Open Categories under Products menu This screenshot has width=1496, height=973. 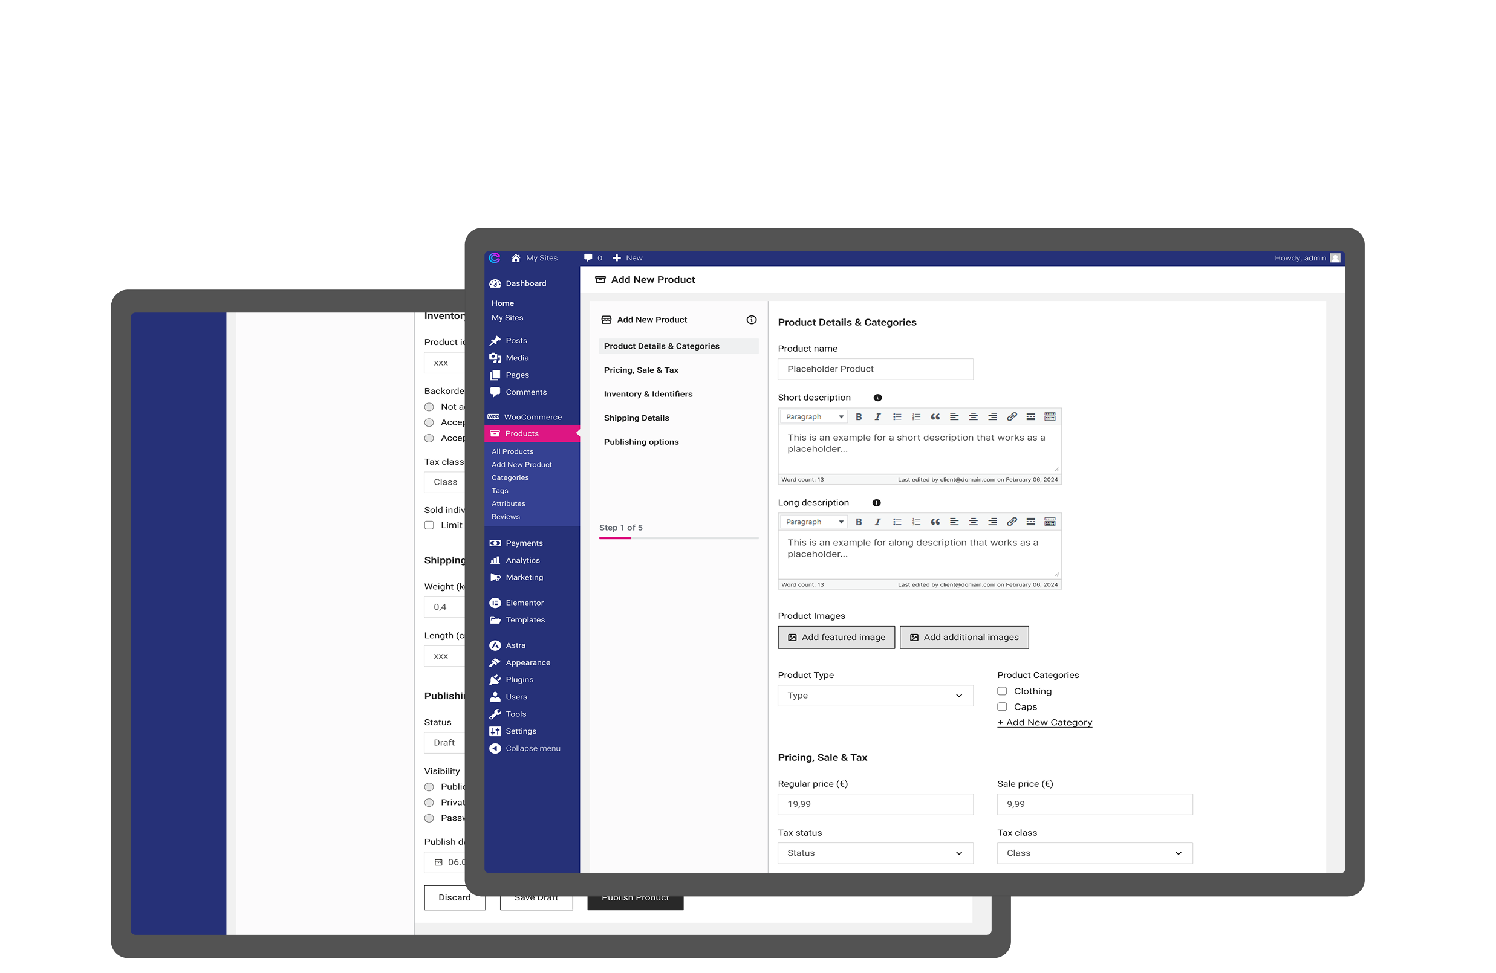[510, 477]
